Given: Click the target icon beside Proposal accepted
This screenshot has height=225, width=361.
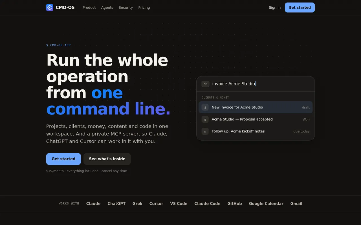Looking at the screenshot, I should point(205,119).
